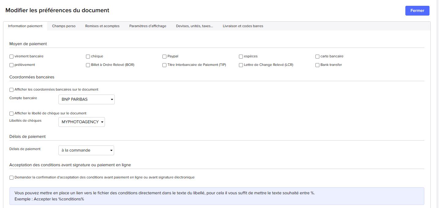
Task: Enable espèces payment method
Action: tap(241, 56)
